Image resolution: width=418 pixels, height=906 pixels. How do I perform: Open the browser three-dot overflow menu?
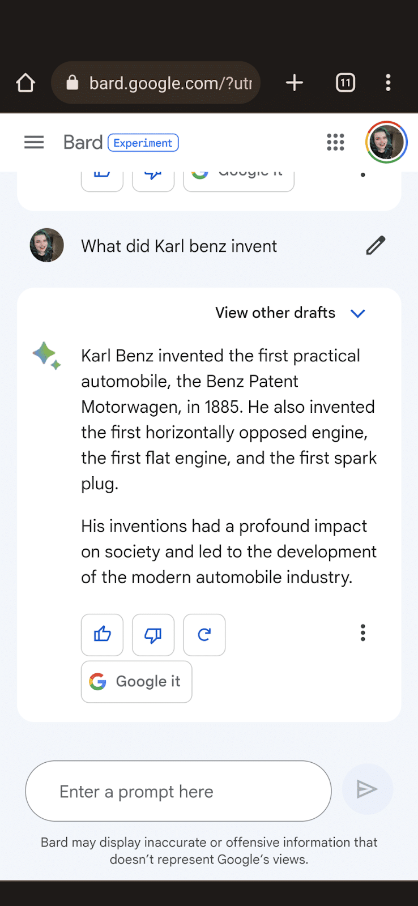pyautogui.click(x=388, y=83)
